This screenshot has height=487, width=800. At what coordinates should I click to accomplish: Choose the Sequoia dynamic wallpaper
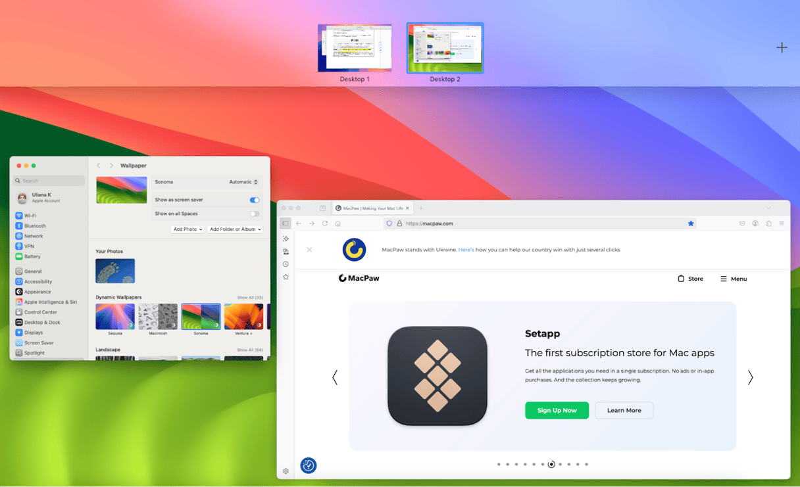tap(115, 317)
